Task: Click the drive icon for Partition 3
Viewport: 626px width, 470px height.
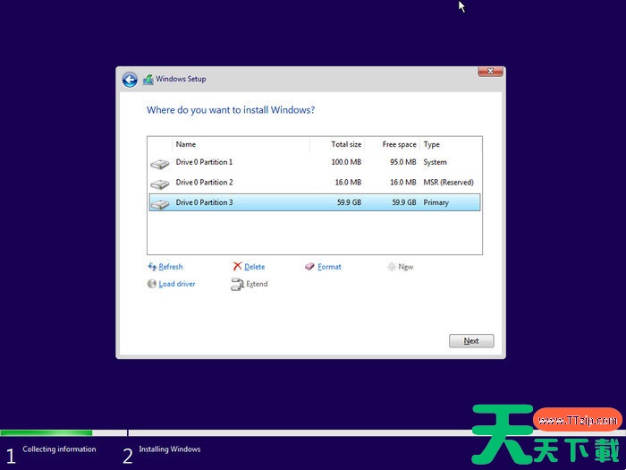Action: pyautogui.click(x=160, y=204)
